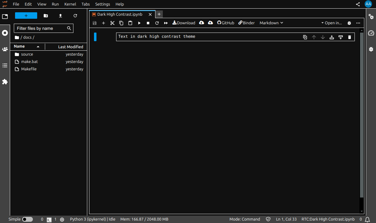Sort files by Last Modified column
The image size is (376, 223).
click(66, 47)
